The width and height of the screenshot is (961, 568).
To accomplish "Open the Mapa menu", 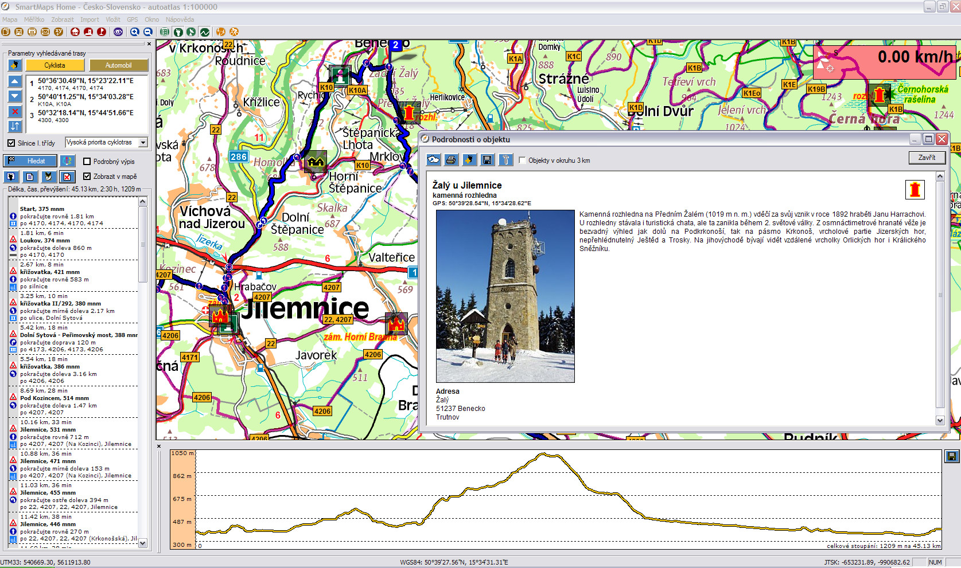I will coord(10,19).
